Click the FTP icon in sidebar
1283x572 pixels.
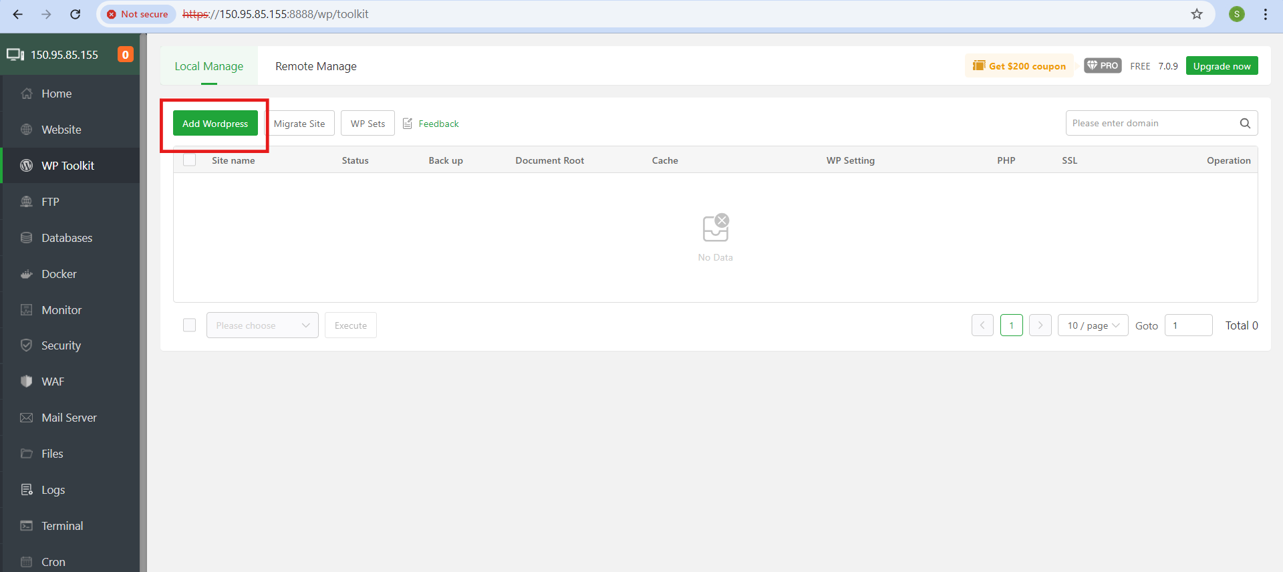click(x=27, y=202)
